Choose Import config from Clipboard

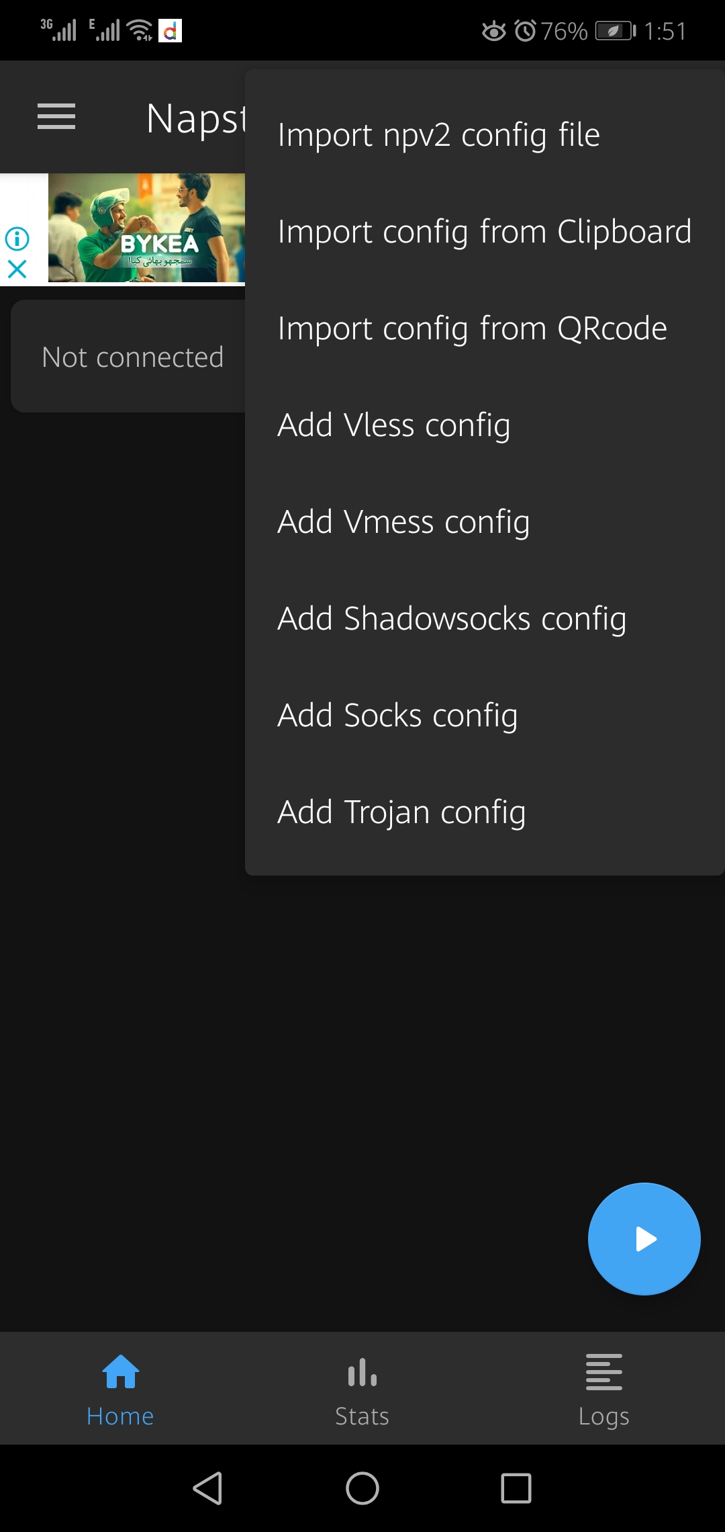(x=484, y=232)
